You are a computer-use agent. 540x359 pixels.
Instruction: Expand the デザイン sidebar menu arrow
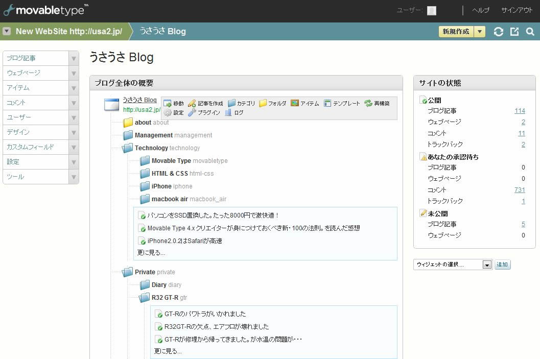pyautogui.click(x=74, y=132)
